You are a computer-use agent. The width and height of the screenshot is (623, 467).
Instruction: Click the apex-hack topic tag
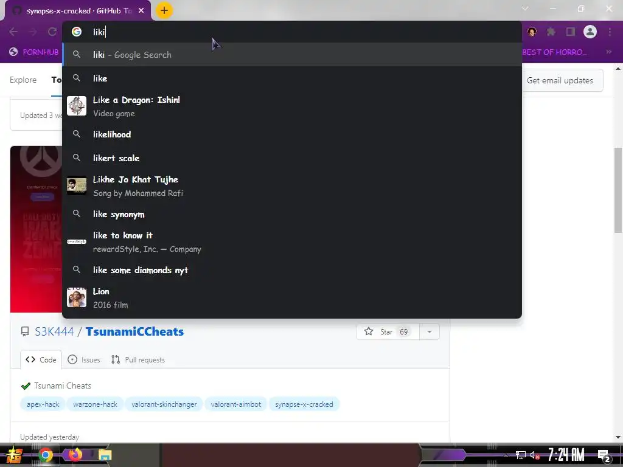click(43, 404)
